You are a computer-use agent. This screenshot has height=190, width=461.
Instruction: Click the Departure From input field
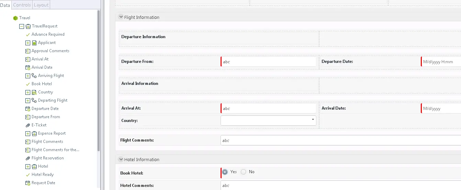coord(268,62)
